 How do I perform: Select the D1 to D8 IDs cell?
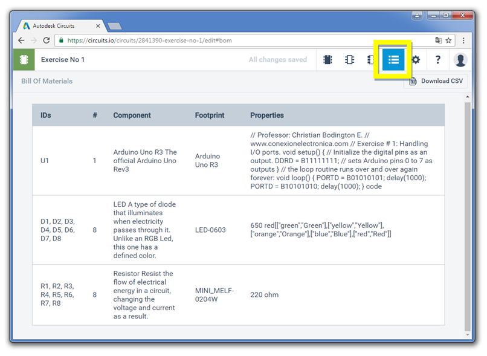[58, 230]
